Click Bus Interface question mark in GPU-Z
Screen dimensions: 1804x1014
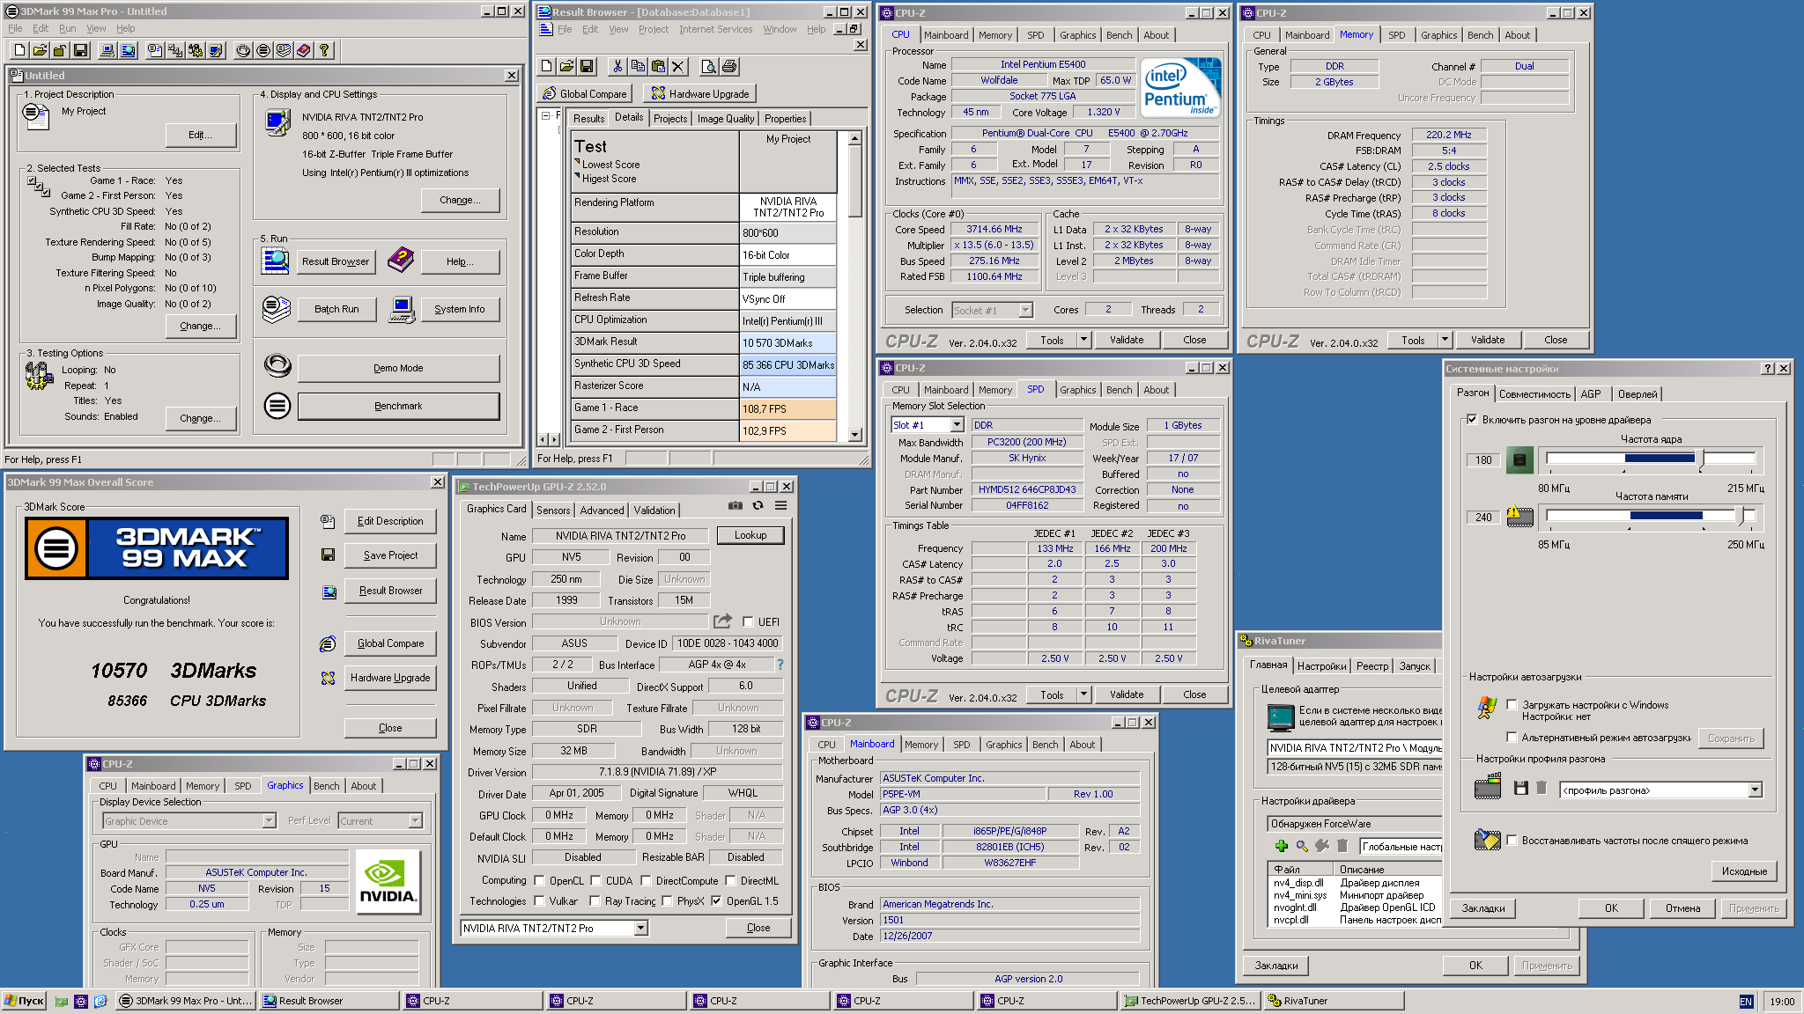pyautogui.click(x=780, y=665)
